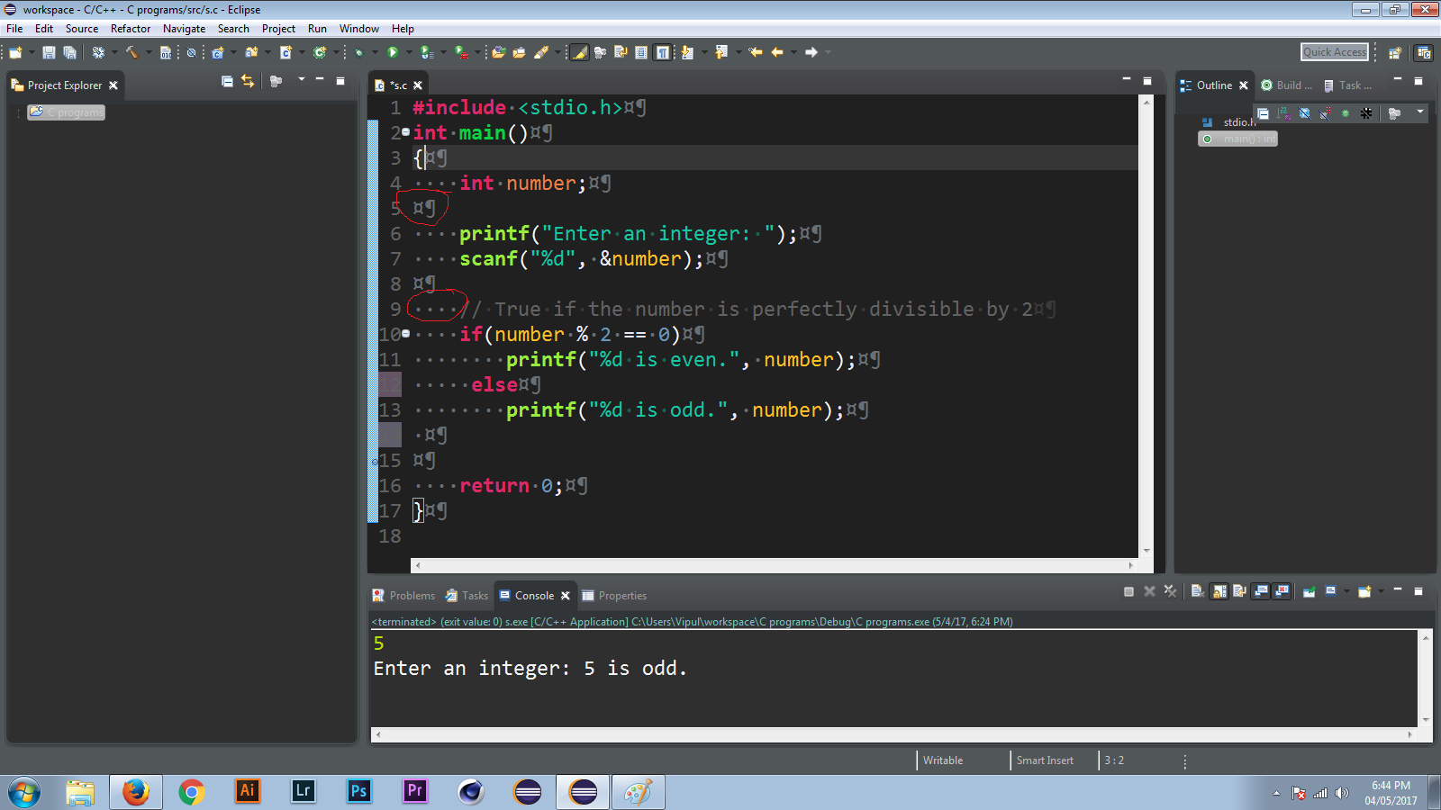Collapse All in Outline view
Viewport: 1441px width, 810px height.
coord(1263,113)
